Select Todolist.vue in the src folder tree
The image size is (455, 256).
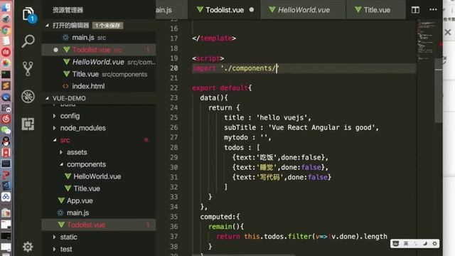(99, 225)
